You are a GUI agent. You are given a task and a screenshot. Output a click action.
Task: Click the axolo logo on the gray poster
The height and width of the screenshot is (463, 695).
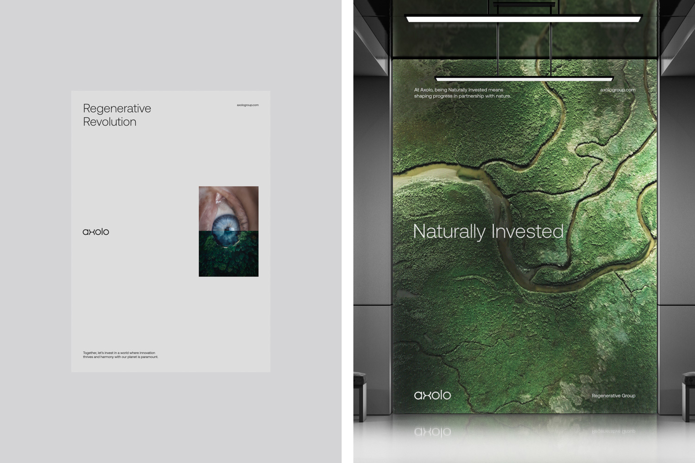[x=96, y=231]
